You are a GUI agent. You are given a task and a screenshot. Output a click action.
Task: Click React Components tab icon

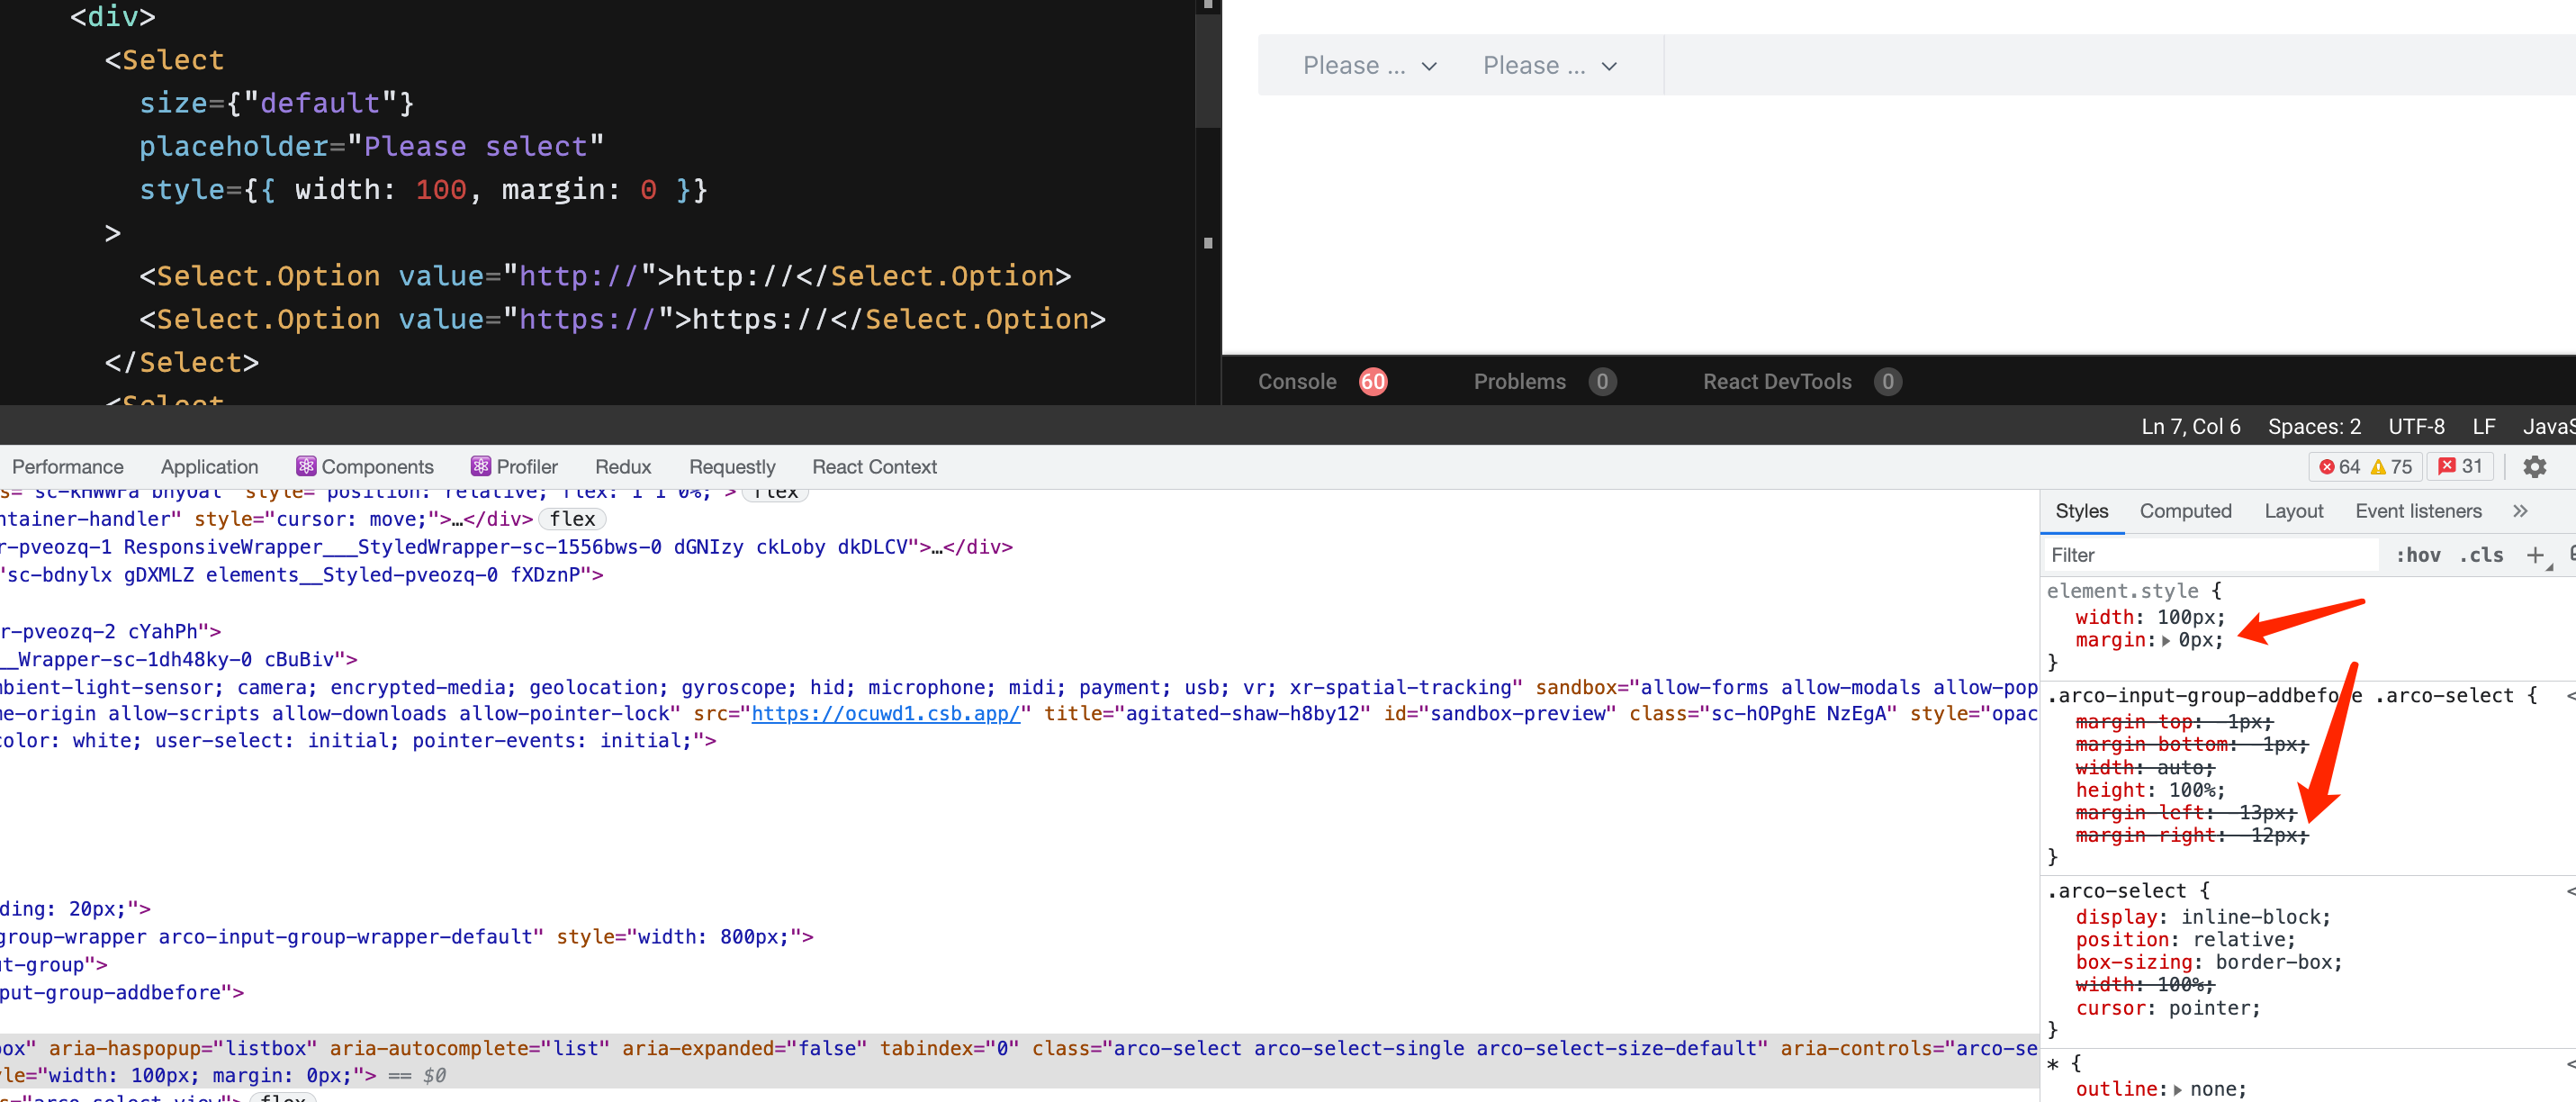pyautogui.click(x=306, y=466)
